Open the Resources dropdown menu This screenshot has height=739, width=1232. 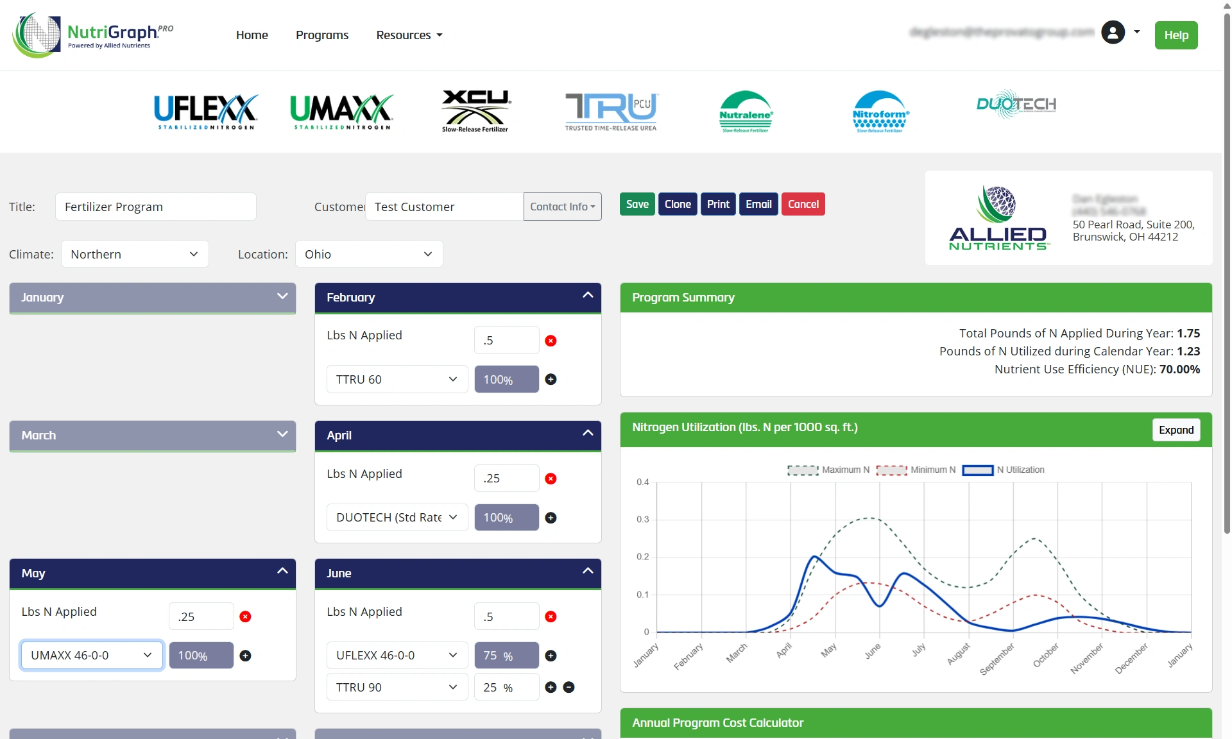click(x=409, y=35)
